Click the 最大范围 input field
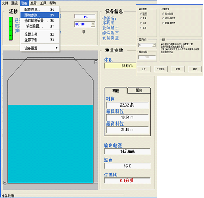The height and width of the screenshot is (198, 204). pos(147,57)
